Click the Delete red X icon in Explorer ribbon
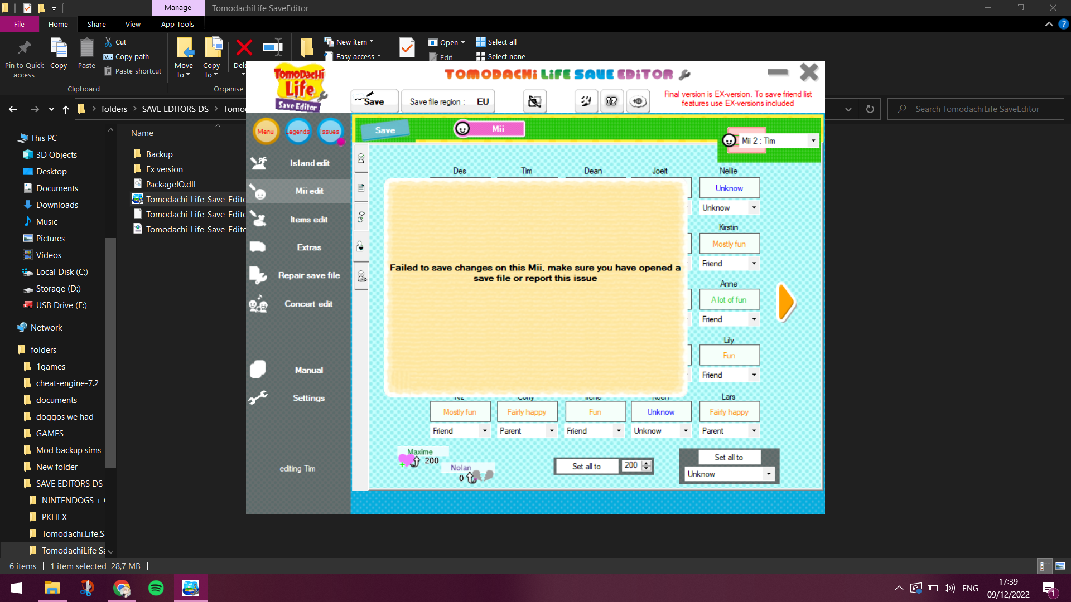The image size is (1071, 602). point(243,48)
